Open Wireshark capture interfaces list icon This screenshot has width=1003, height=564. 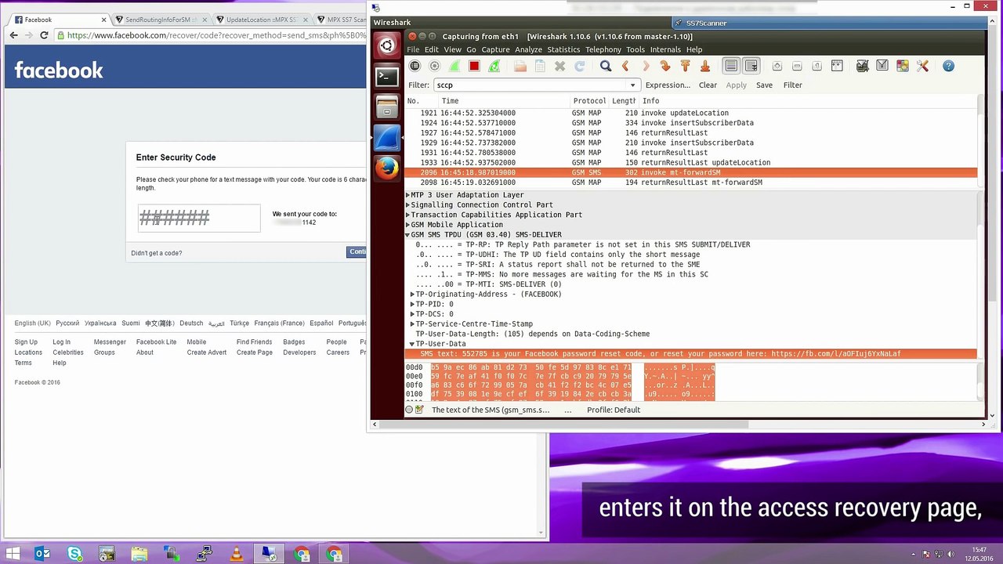point(415,67)
